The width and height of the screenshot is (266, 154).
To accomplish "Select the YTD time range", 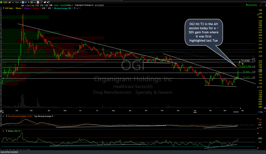I will pyautogui.click(x=7, y=149).
